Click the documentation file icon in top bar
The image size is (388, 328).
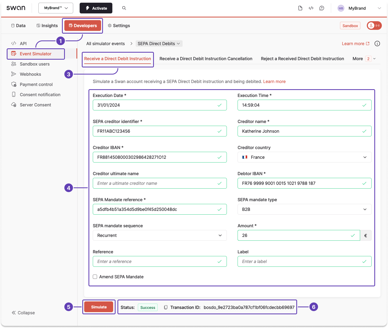click(x=300, y=8)
